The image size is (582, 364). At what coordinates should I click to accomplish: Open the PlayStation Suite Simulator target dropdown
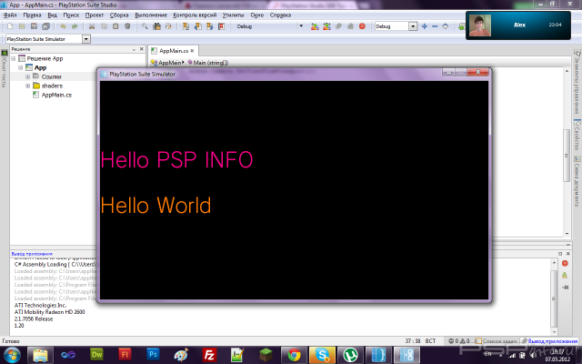click(85, 39)
